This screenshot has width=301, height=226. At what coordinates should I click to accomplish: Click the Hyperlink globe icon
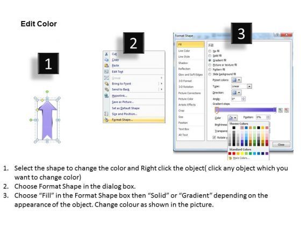[x=106, y=96]
